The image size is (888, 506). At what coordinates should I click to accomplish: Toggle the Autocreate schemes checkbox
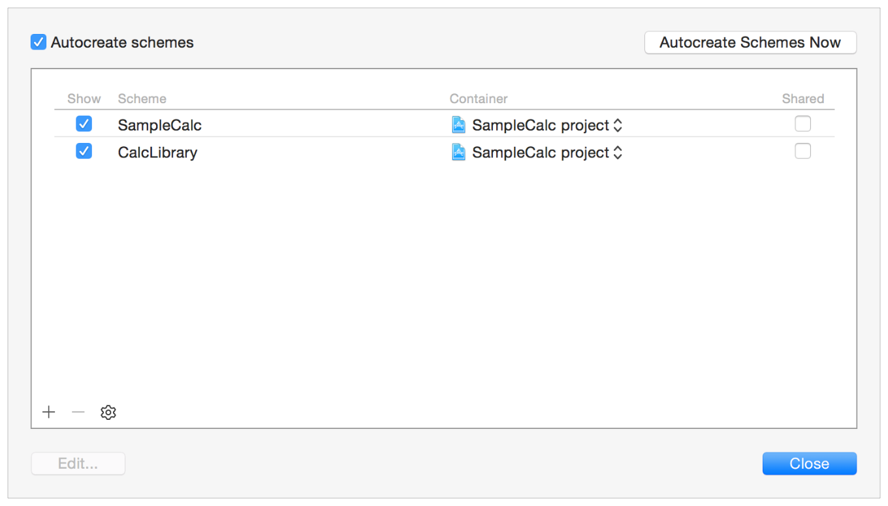pos(39,42)
